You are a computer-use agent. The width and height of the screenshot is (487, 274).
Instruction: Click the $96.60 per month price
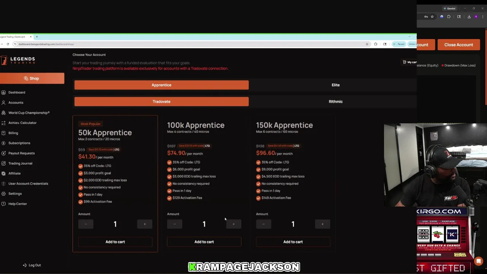[x=274, y=153]
